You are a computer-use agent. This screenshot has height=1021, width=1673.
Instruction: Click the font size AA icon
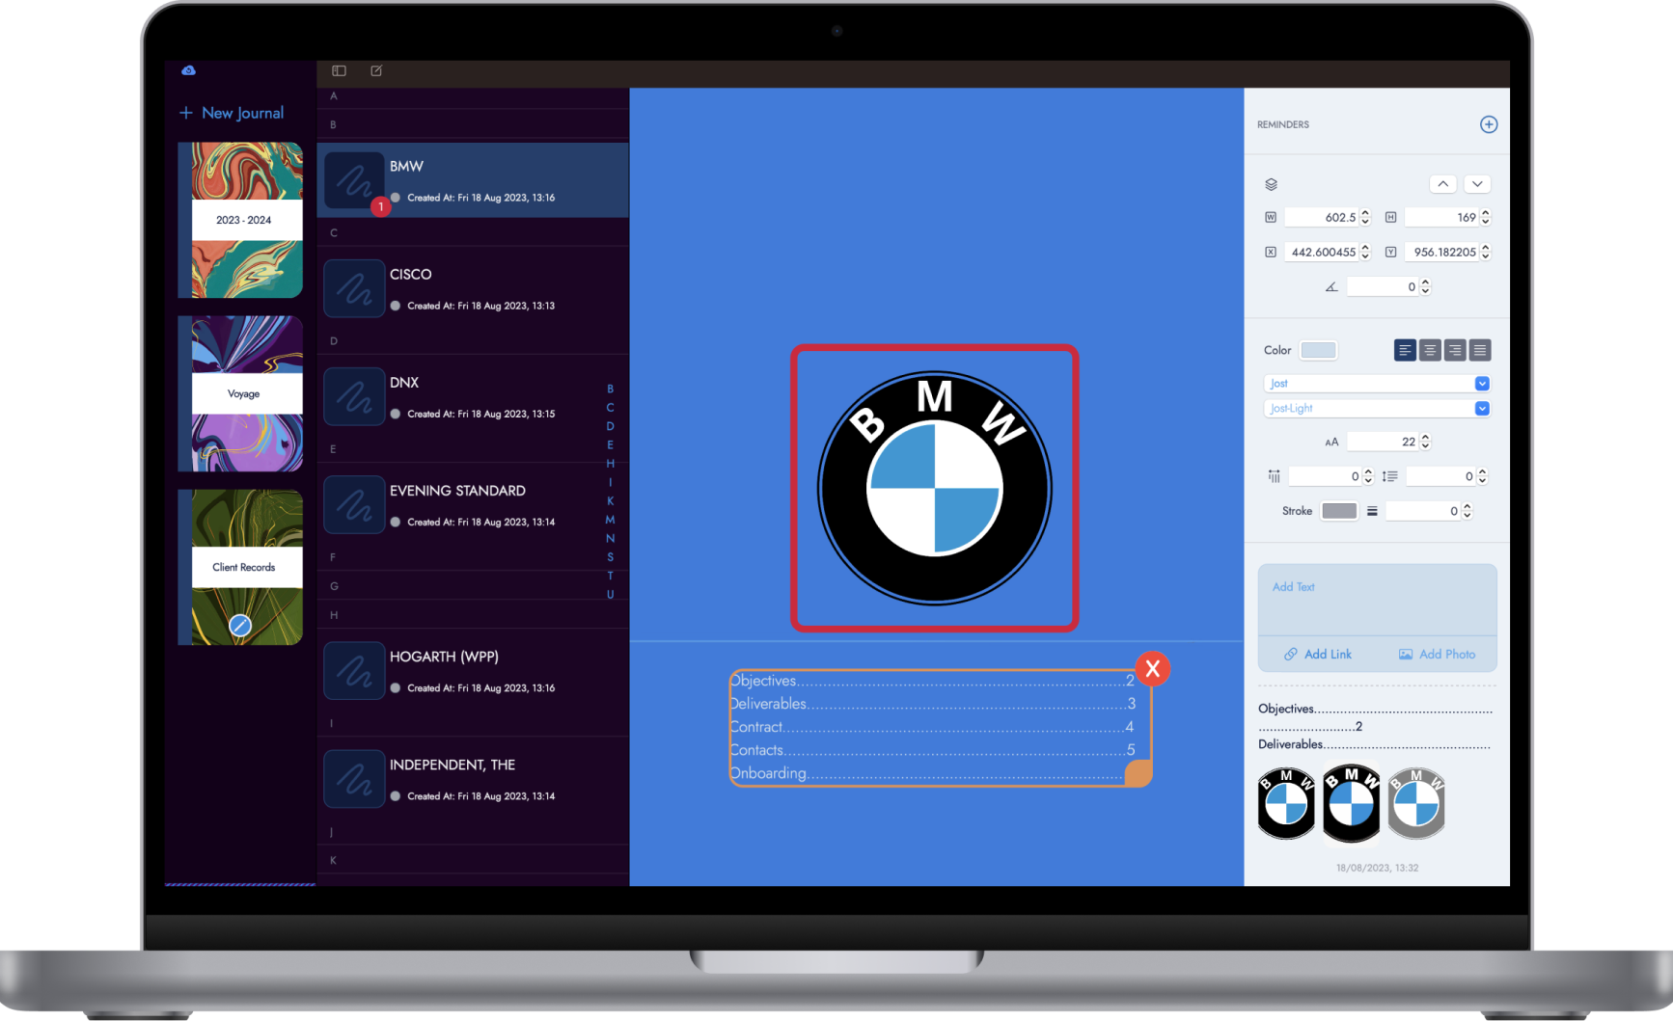tap(1331, 443)
